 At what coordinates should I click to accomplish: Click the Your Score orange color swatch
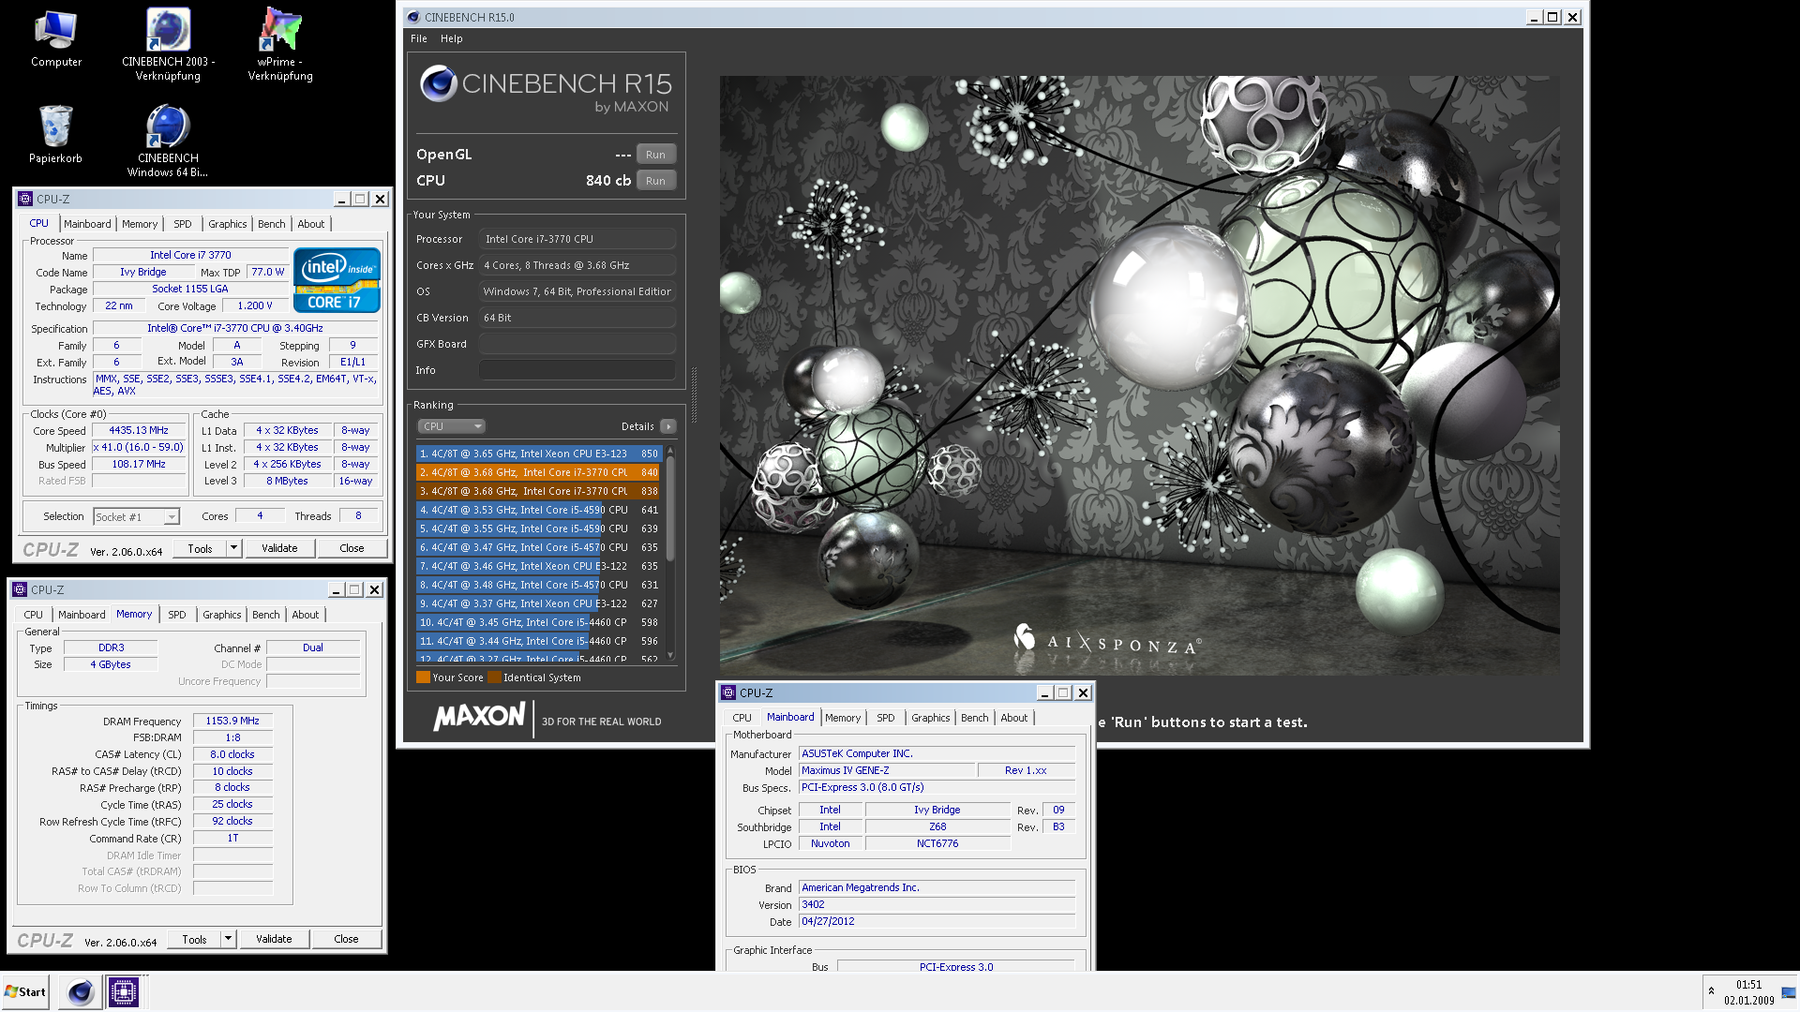423,677
